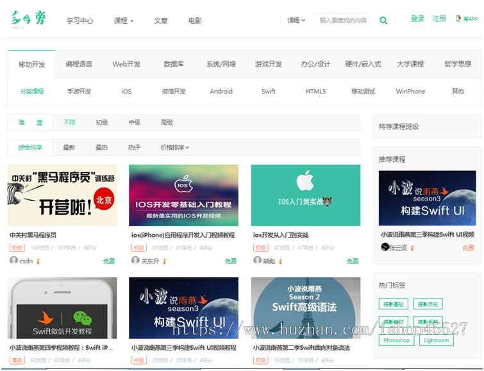
Task: Sort courses by 最热
Action: point(101,147)
